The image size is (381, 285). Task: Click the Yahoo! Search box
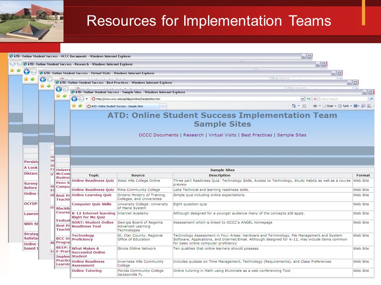344,99
